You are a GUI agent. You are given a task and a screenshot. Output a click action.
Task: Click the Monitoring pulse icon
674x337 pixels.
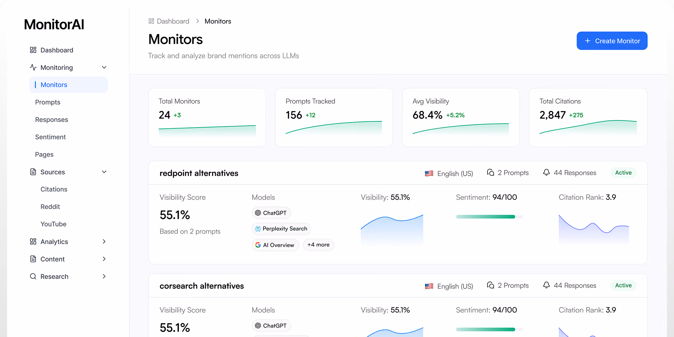(x=33, y=67)
